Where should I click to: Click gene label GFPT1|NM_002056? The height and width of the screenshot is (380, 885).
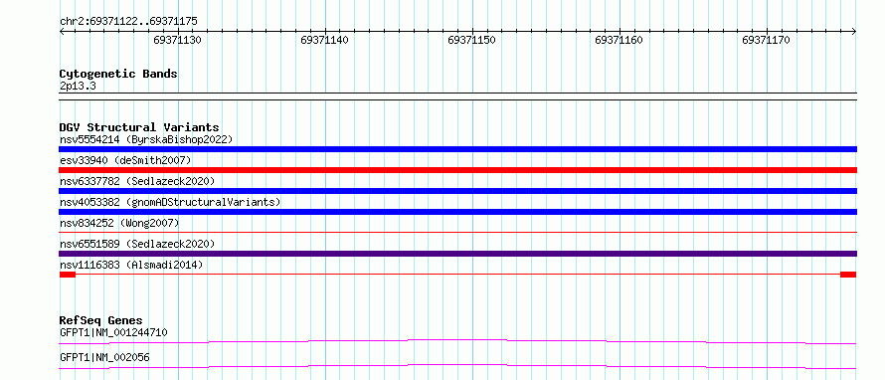[104, 357]
